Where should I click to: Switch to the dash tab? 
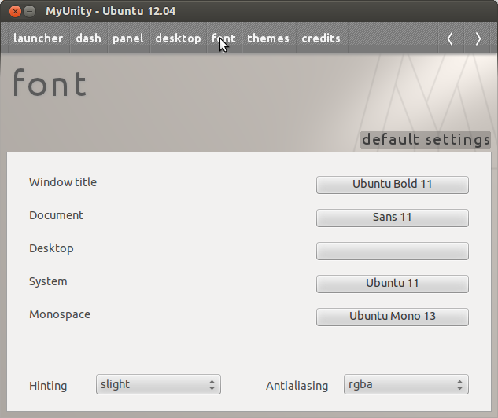[88, 38]
